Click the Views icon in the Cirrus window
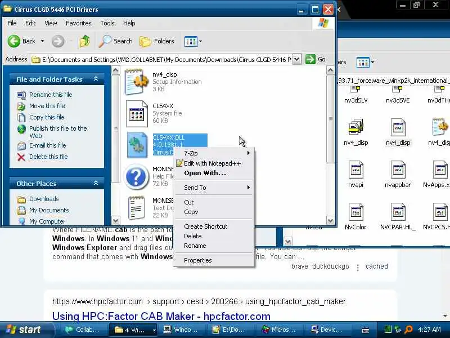 point(191,41)
